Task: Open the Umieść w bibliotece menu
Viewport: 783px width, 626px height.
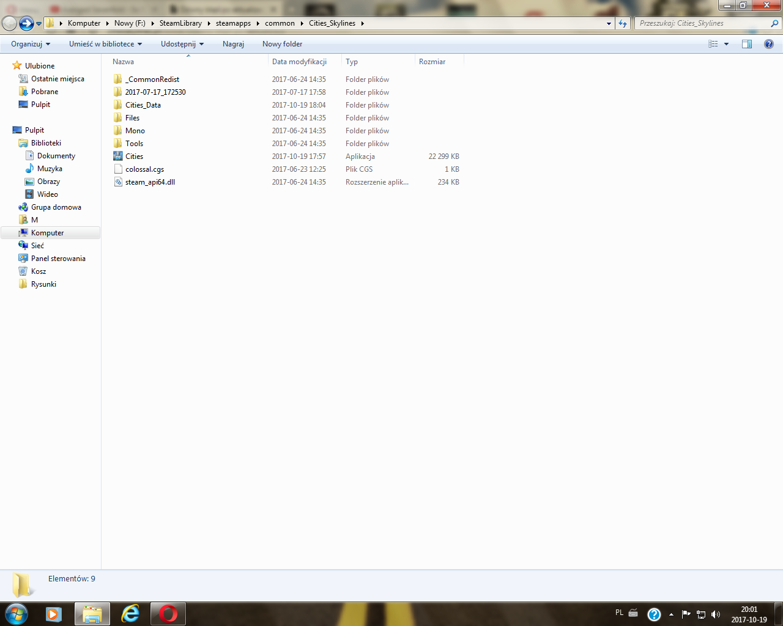Action: tap(105, 44)
